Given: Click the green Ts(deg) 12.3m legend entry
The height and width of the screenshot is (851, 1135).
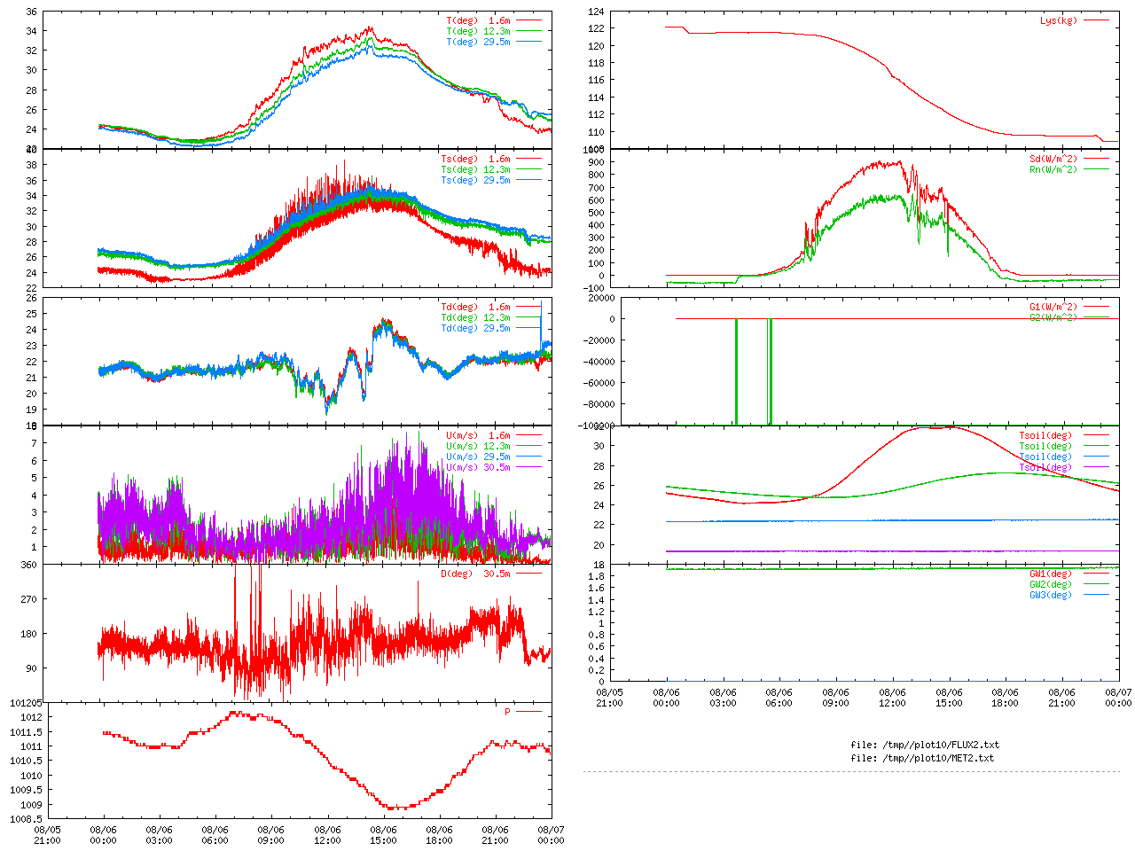Looking at the screenshot, I should point(475,169).
